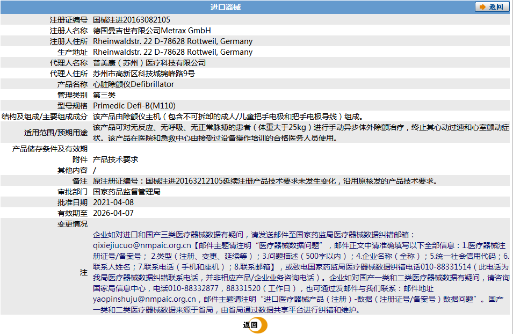Click the 附件 label
Screen dimensions: 513x334
click(80, 159)
